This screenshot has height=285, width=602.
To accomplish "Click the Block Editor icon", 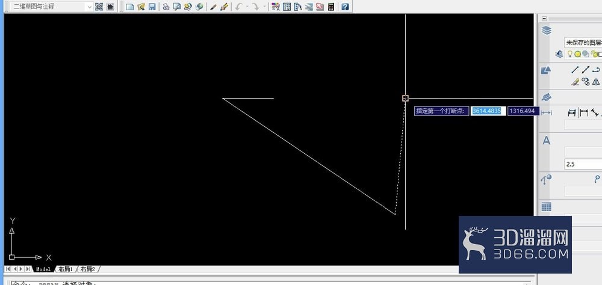I will click(225, 7).
